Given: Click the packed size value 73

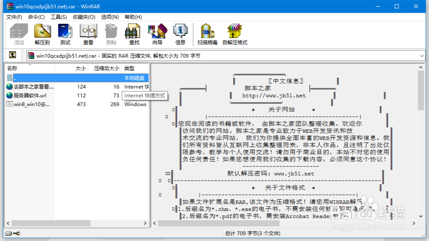Looking at the screenshot, I should click(x=116, y=95).
